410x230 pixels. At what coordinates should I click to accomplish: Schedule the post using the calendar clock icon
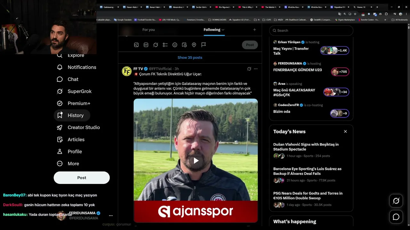coord(184,45)
